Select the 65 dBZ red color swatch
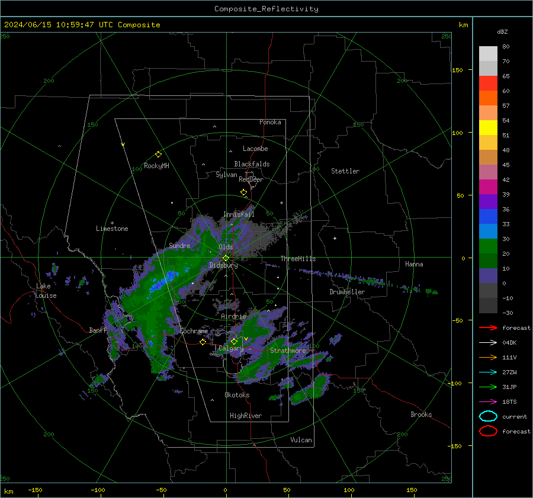 (488, 83)
